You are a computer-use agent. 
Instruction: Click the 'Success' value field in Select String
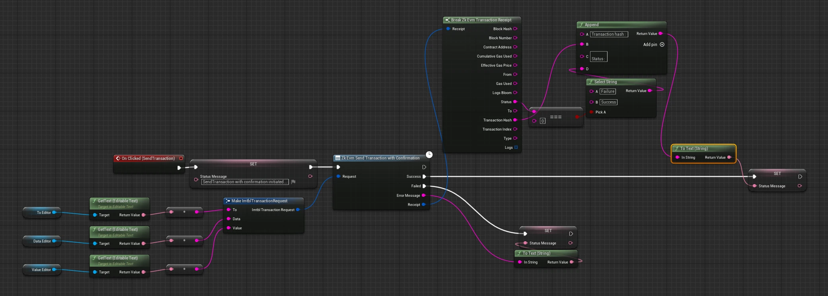608,102
